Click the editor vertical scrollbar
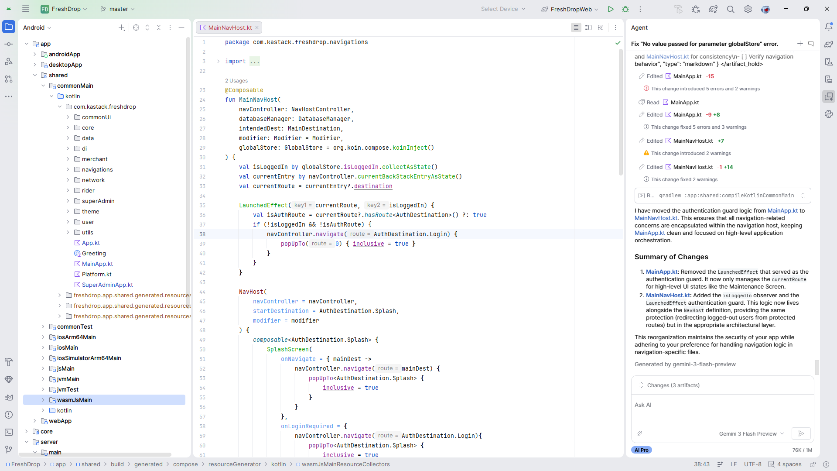Viewport: 837px width, 471px height. pyautogui.click(x=621, y=112)
